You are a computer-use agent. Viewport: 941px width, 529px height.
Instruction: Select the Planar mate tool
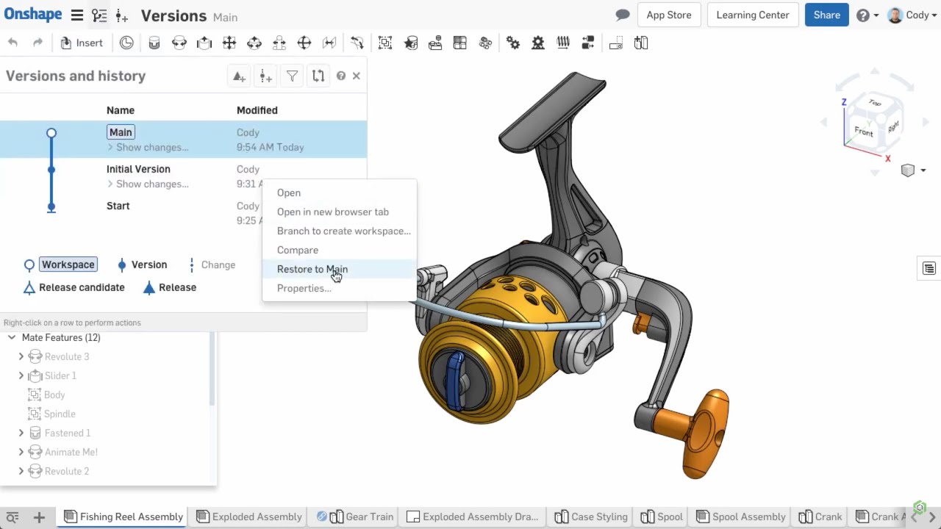(x=229, y=43)
